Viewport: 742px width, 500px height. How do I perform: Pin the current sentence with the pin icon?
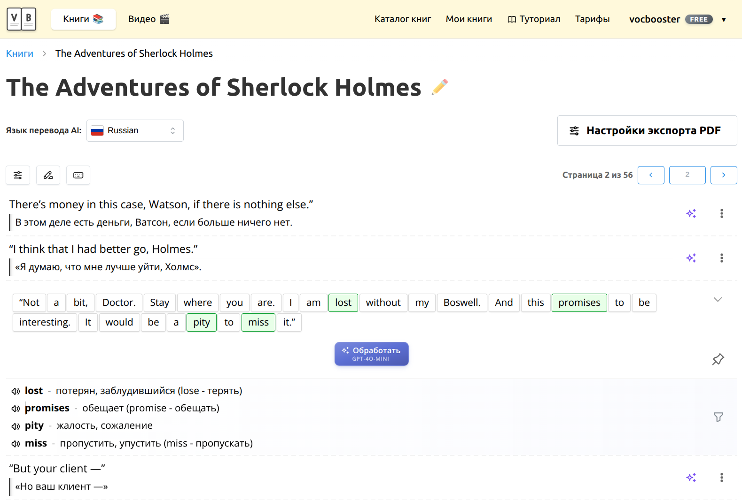tap(718, 359)
